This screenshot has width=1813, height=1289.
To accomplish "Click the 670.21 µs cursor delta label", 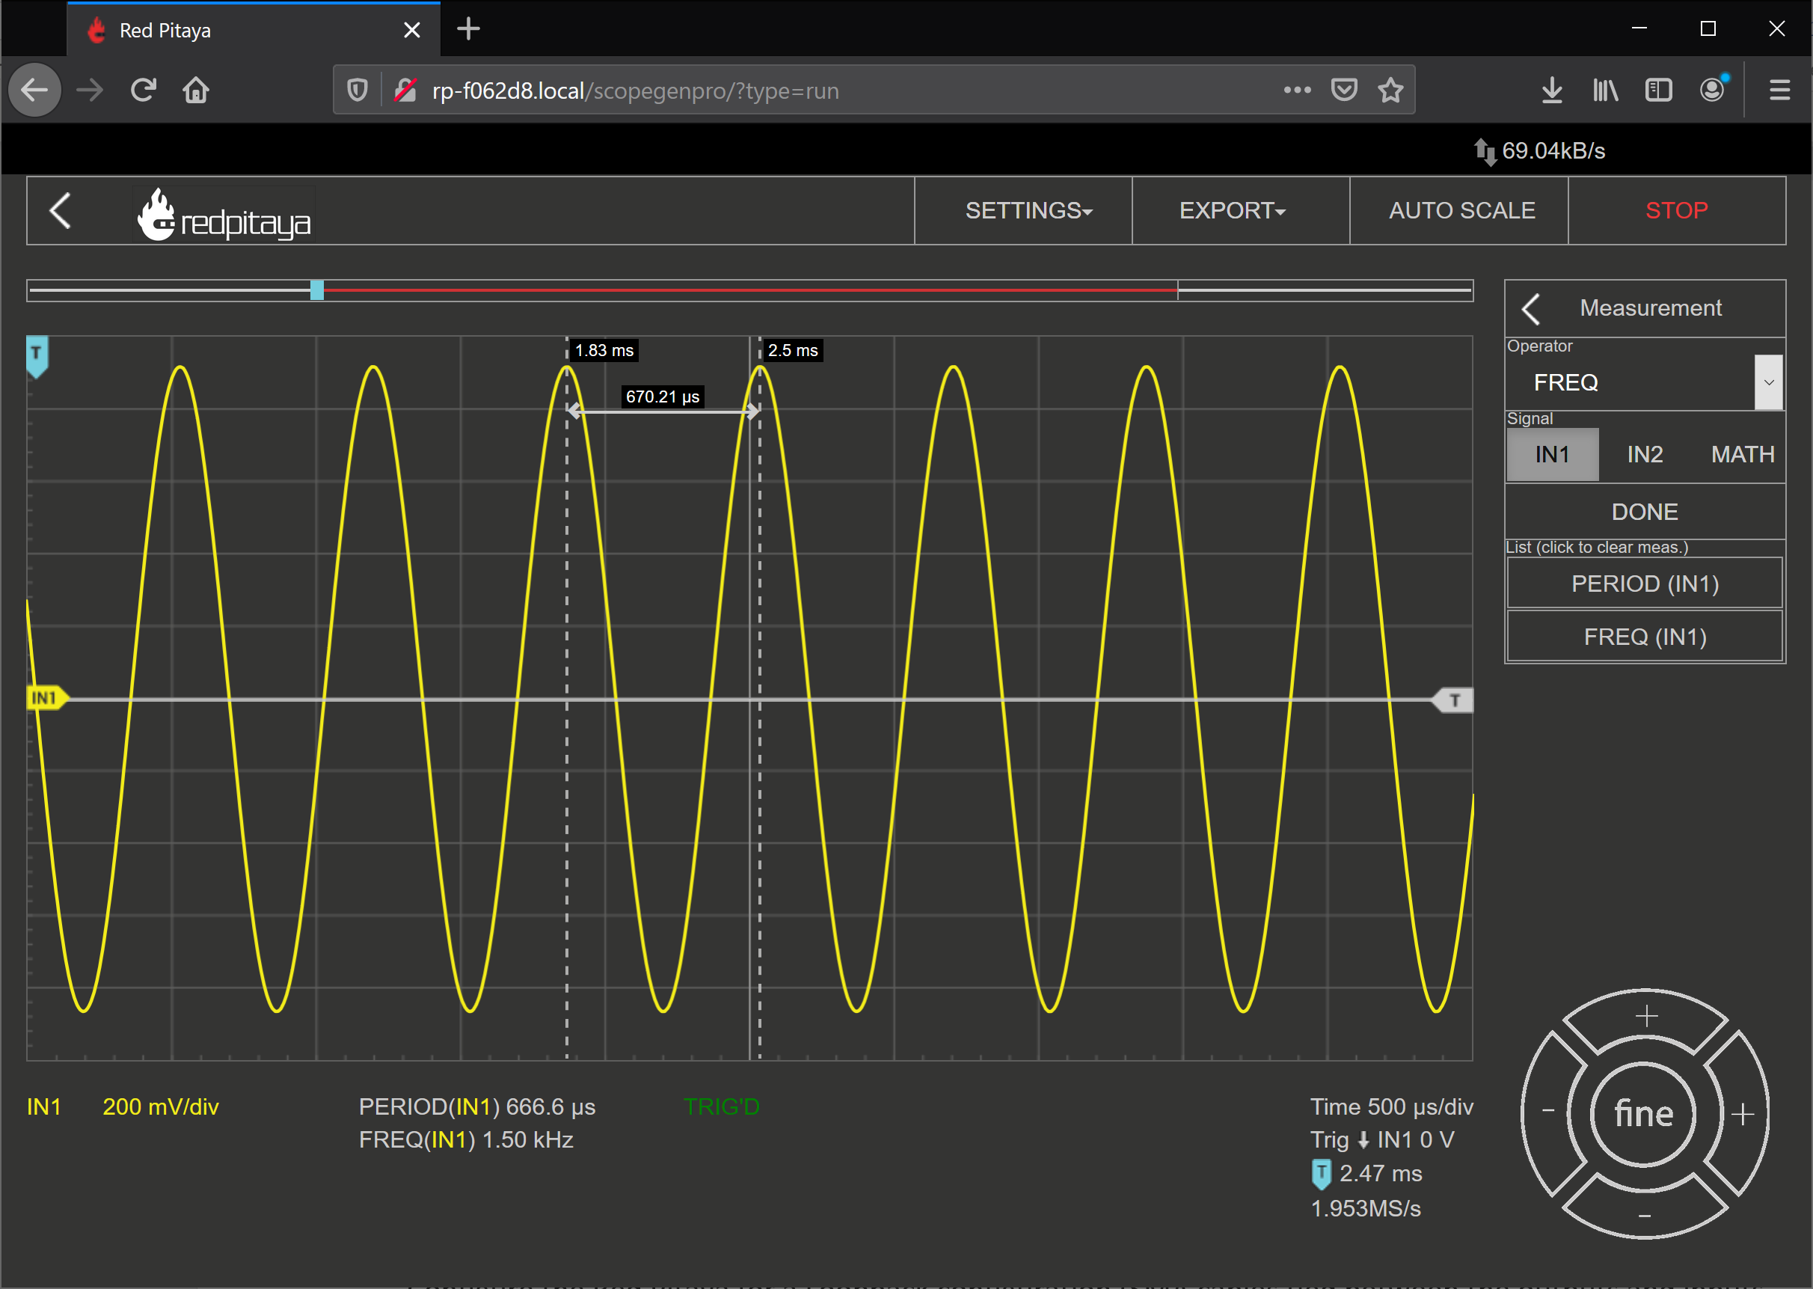I will 663,397.
